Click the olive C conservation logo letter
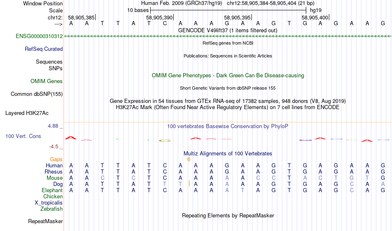The height and width of the screenshot is (231, 392). pos(165,141)
